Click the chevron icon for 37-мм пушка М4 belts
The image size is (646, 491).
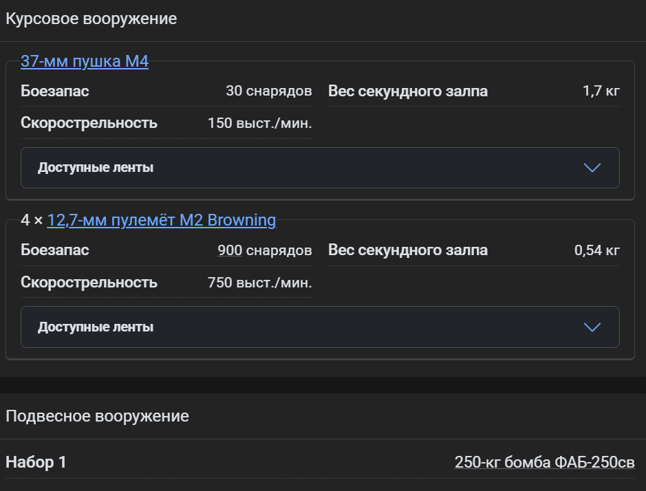pos(592,168)
